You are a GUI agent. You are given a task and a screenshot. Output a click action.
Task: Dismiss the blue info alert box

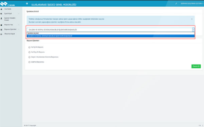[x=192, y=19]
